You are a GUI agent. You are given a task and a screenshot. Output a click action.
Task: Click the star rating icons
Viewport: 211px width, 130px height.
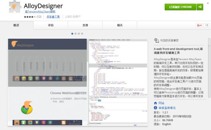[30, 17]
